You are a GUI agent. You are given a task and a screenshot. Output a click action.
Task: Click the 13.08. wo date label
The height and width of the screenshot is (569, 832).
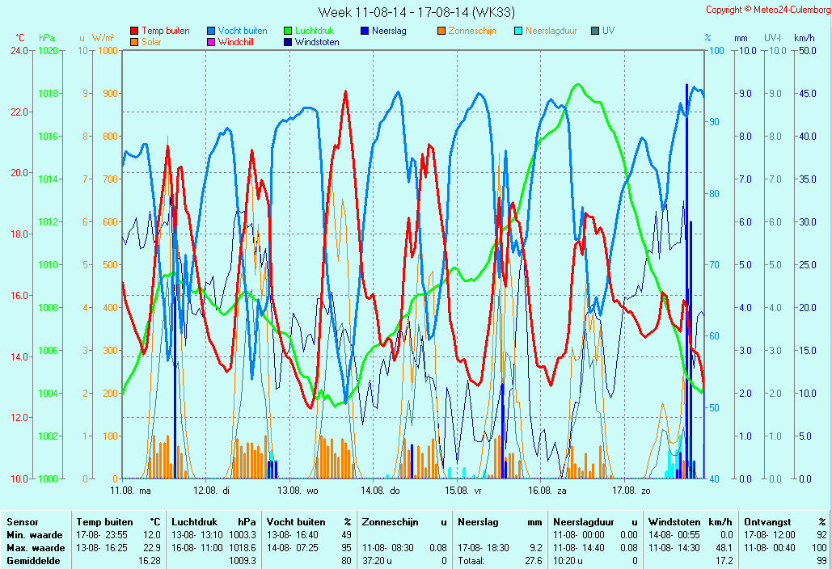point(298,490)
